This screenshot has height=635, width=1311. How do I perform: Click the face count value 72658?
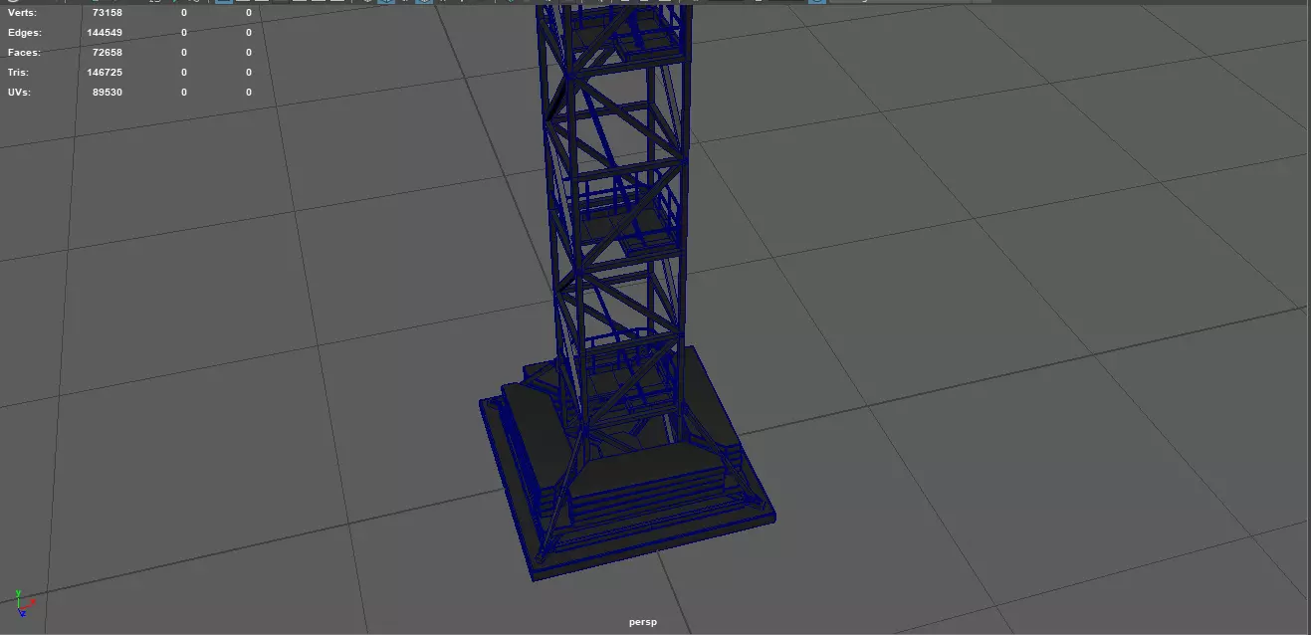pyautogui.click(x=107, y=53)
